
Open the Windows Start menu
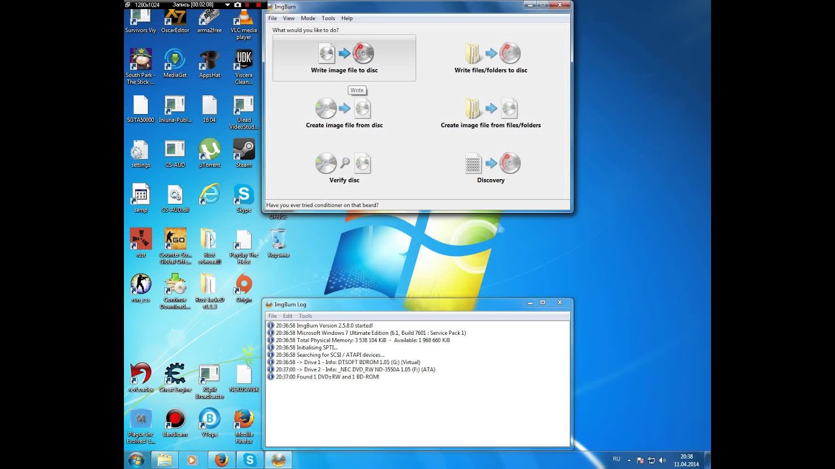coord(136,460)
